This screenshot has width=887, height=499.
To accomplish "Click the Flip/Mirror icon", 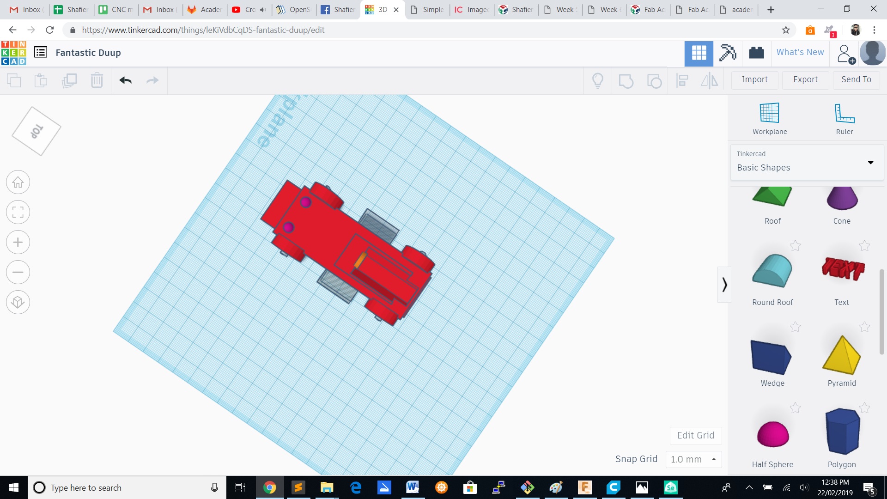I will point(710,80).
